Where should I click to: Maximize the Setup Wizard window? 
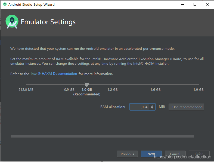(x=195, y=5)
